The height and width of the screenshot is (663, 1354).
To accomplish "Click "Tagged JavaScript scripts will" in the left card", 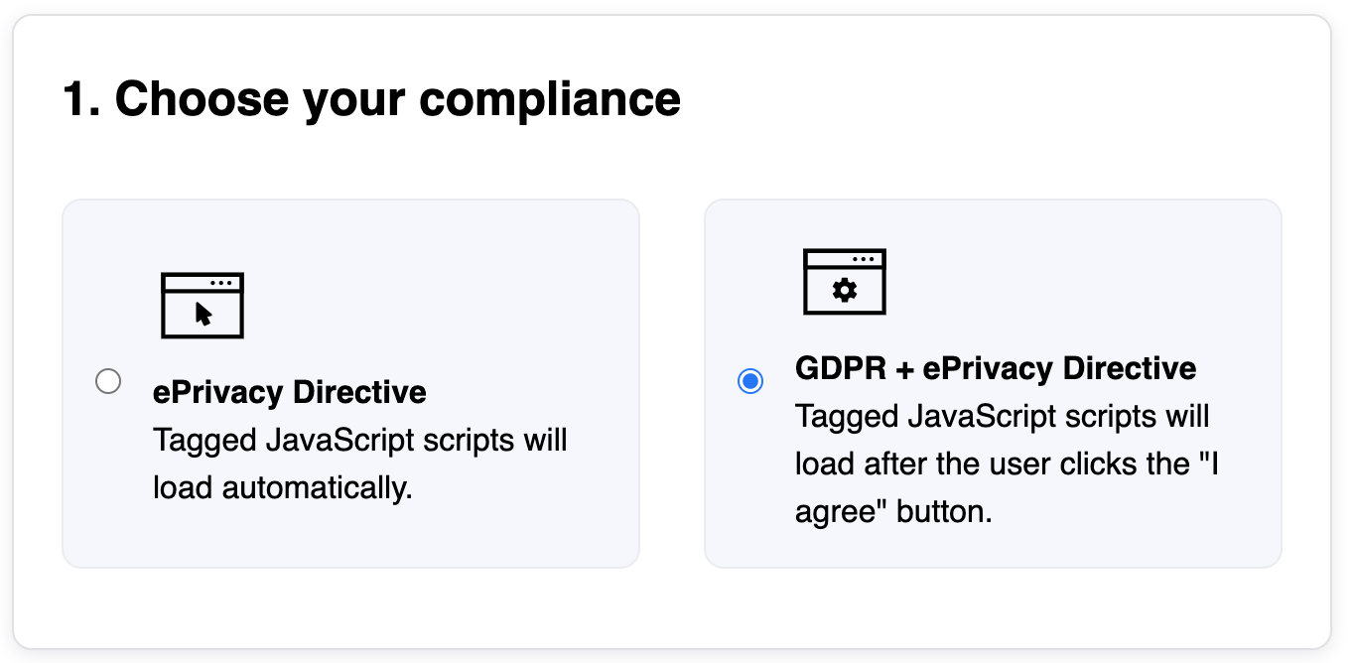I will click(x=359, y=440).
